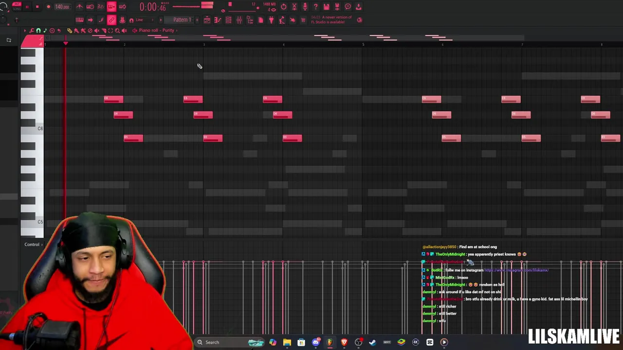The width and height of the screenshot is (623, 350).
Task: Open Steam from the taskbar
Action: 373,342
